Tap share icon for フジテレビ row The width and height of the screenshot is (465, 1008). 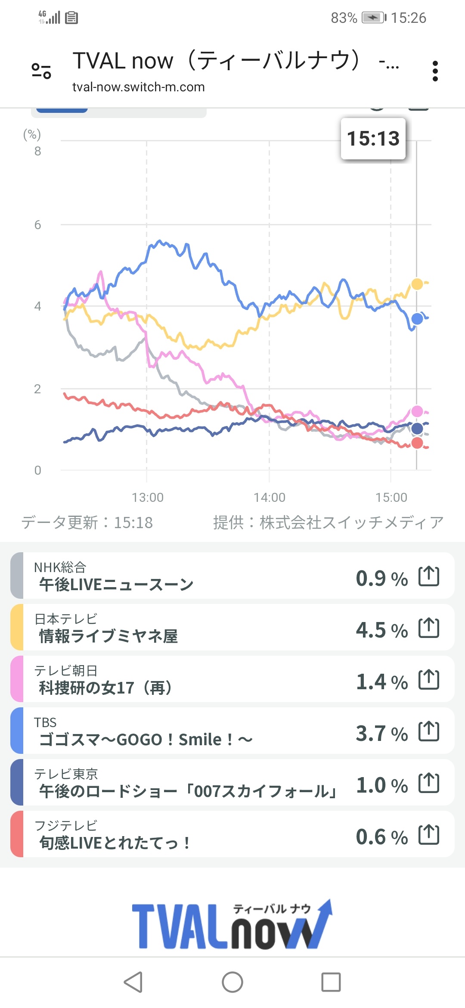click(429, 835)
